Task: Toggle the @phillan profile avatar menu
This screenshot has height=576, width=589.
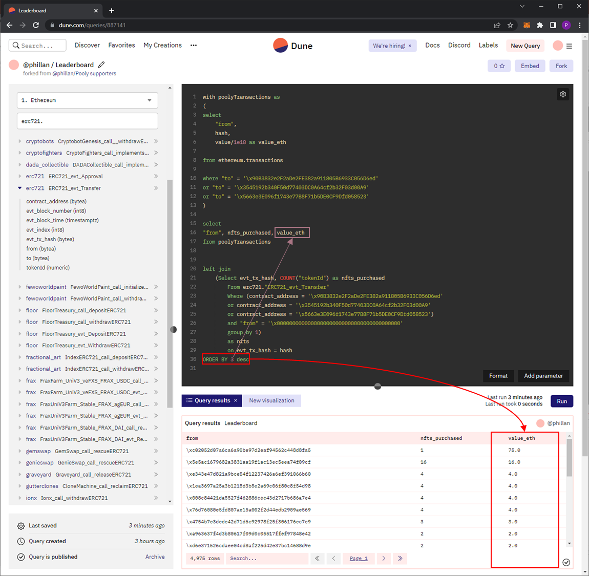Action: [x=557, y=46]
